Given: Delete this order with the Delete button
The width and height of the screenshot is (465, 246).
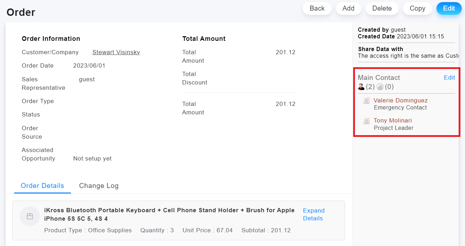Looking at the screenshot, I should (x=382, y=8).
